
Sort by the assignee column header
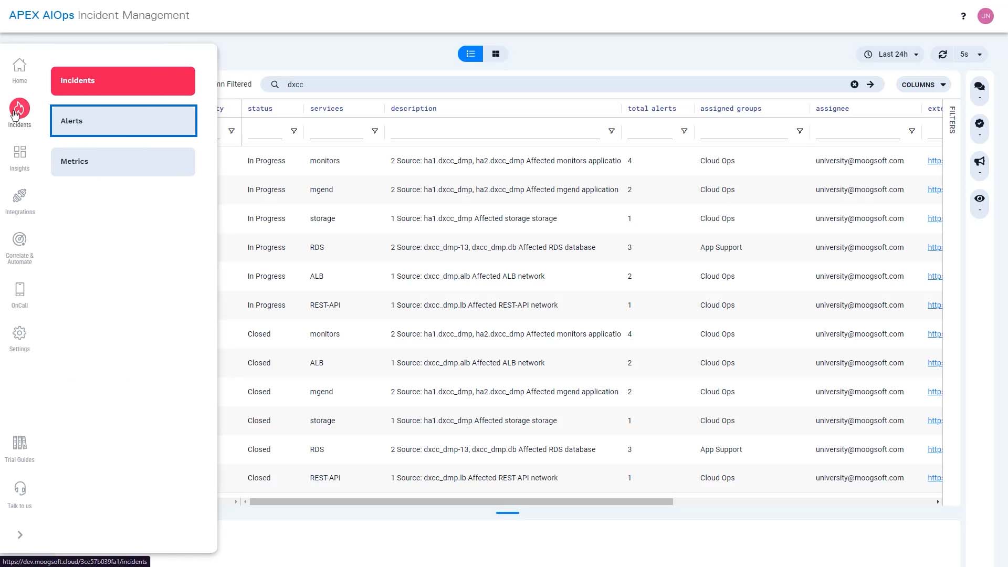click(832, 109)
